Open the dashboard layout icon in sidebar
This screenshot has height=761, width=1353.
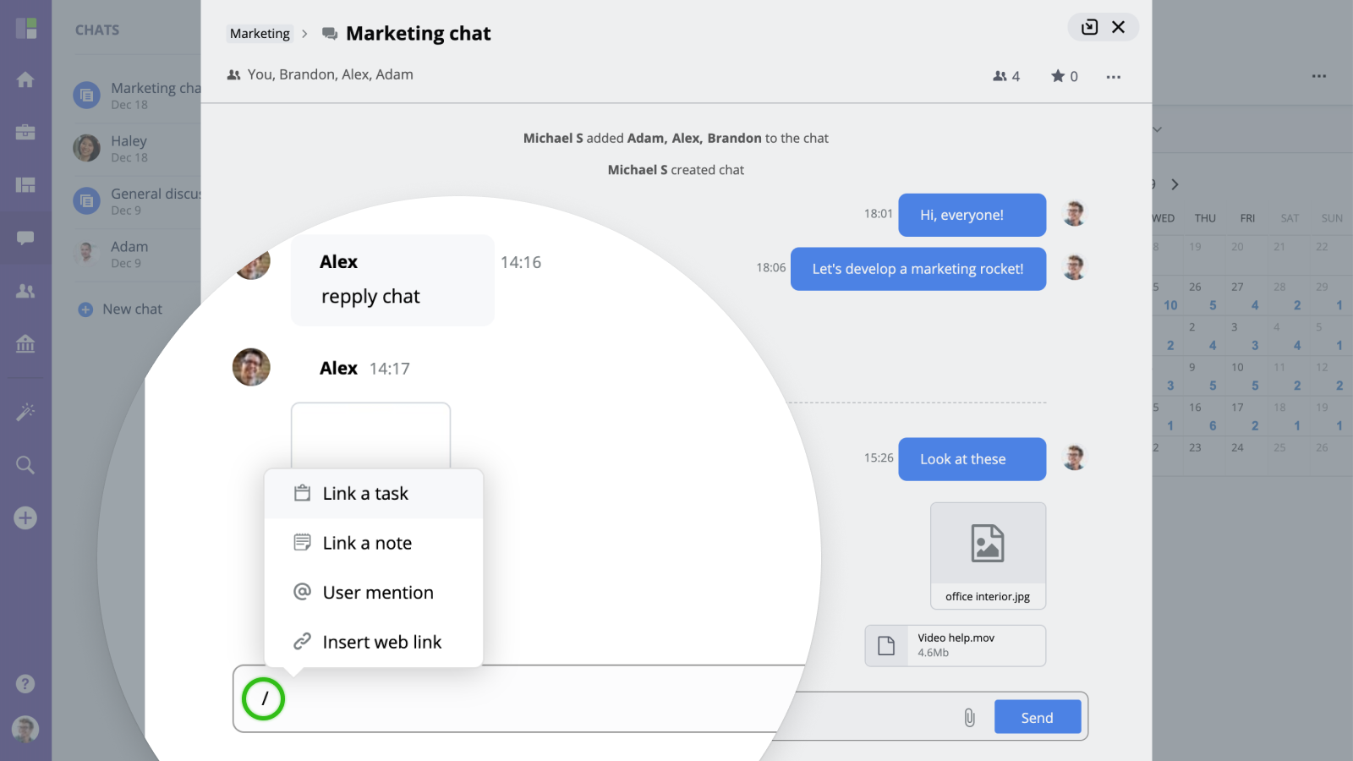[25, 185]
